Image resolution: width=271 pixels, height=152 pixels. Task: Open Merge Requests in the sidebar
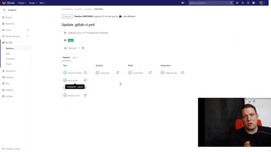[x=12, y=36]
